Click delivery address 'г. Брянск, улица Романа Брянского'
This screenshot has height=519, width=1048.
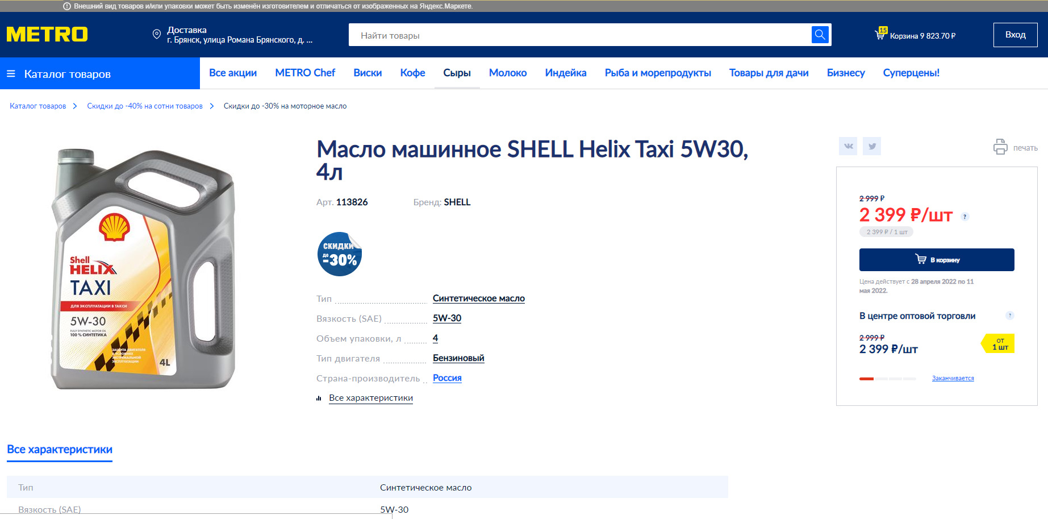tap(240, 40)
